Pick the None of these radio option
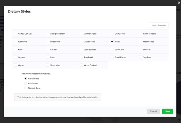 point(26,88)
